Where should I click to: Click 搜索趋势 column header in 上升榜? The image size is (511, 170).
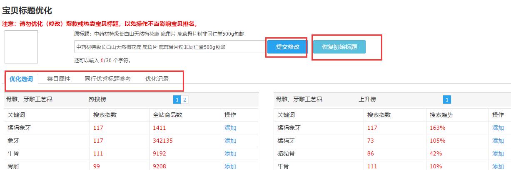point(441,115)
